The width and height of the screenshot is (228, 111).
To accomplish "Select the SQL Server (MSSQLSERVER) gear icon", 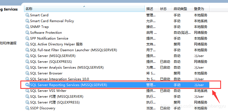I will [x=27, y=56].
